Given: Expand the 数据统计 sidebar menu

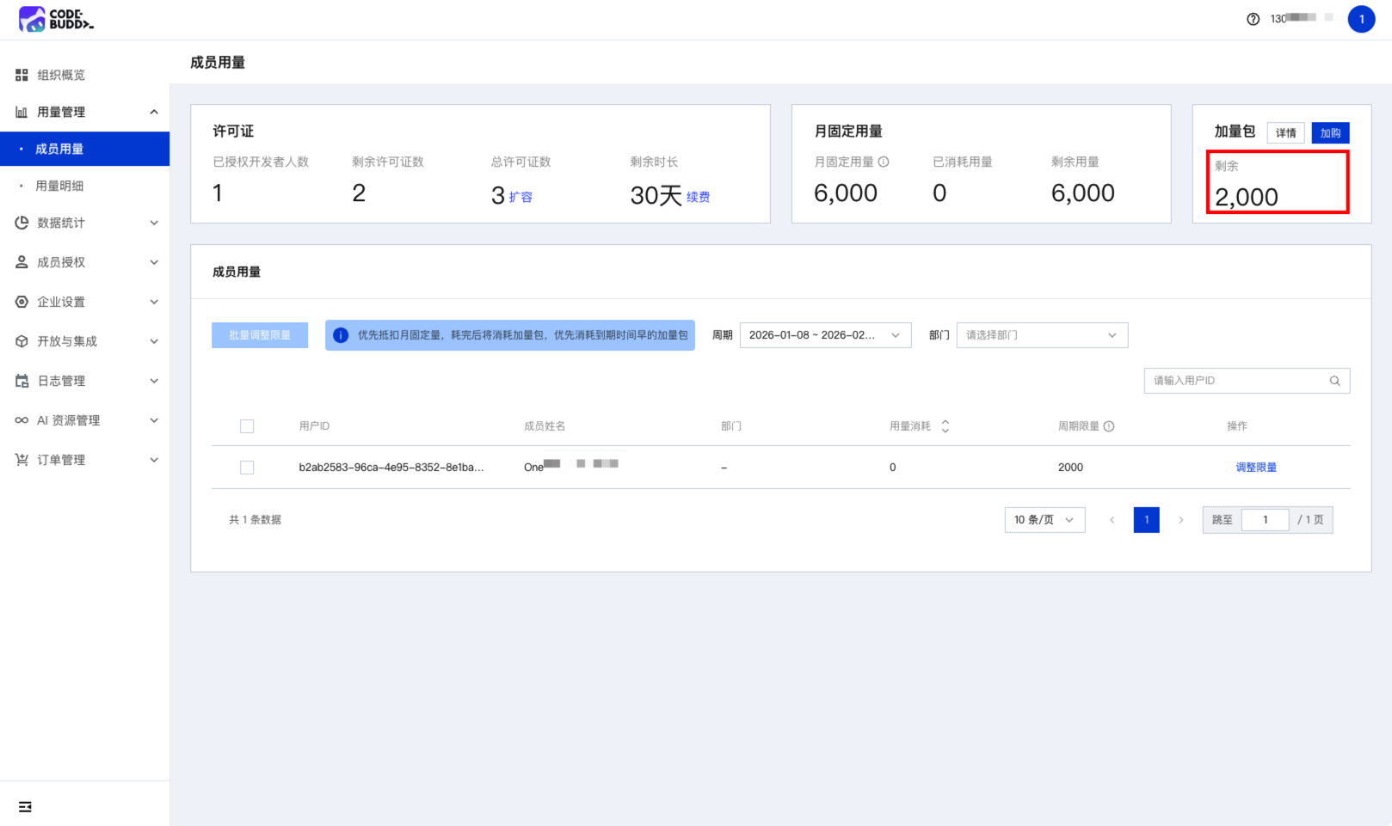Looking at the screenshot, I should 84,223.
